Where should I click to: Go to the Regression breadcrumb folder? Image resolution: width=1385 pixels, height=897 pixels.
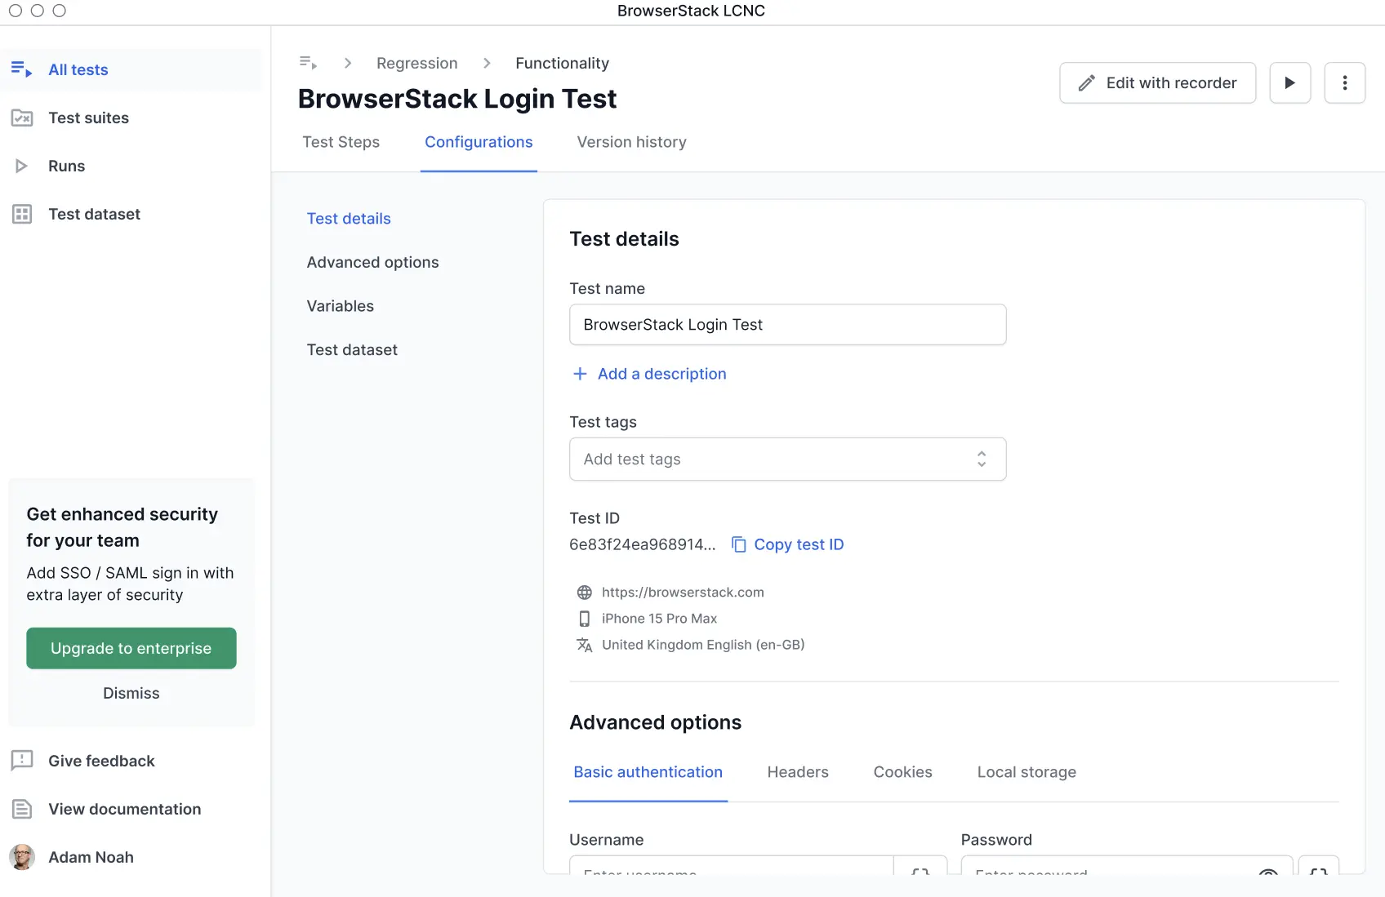click(416, 64)
